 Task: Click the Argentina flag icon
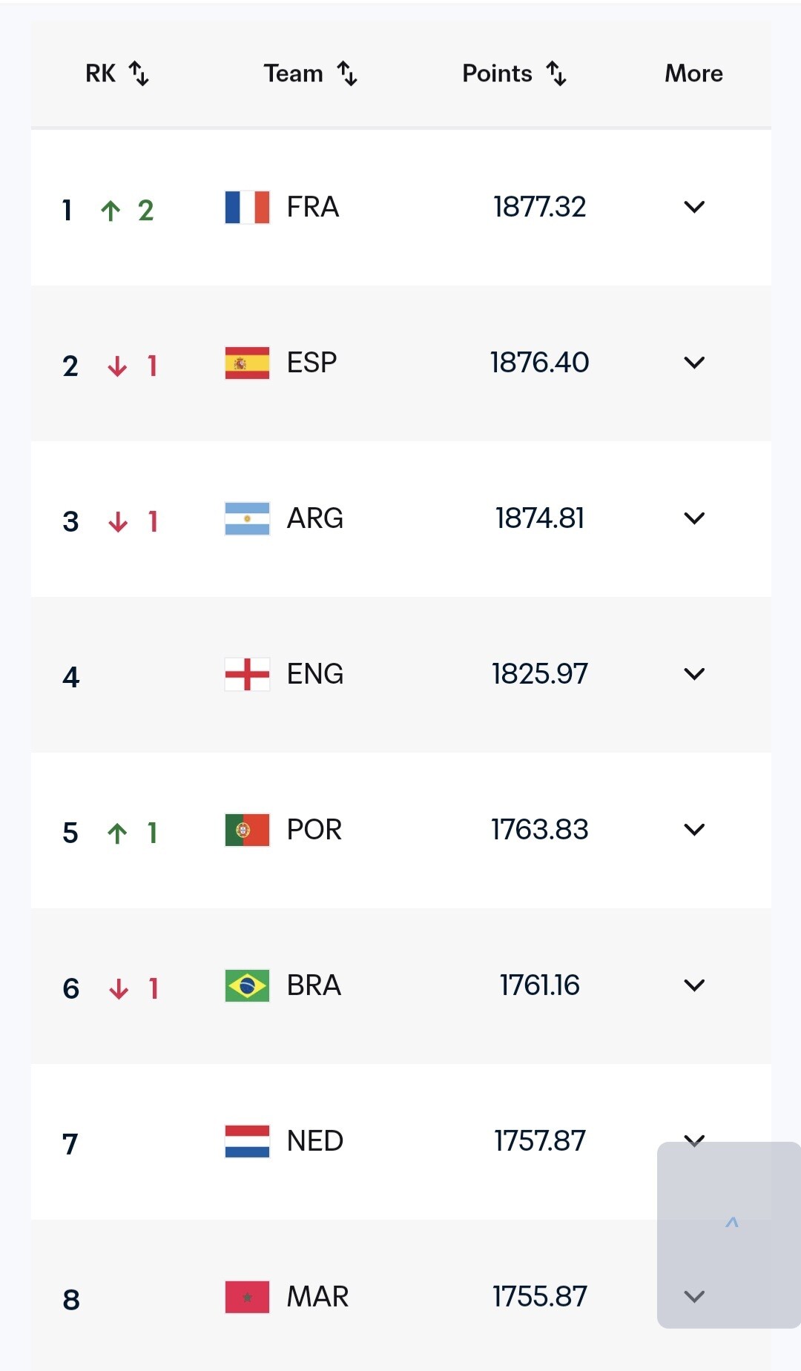tap(247, 519)
